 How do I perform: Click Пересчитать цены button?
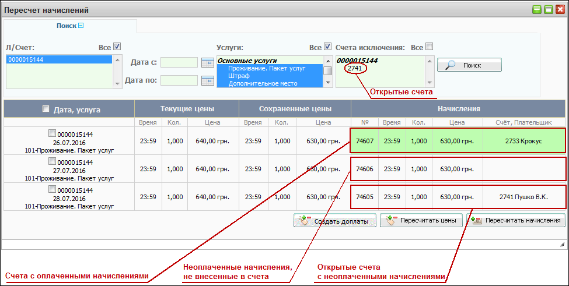[422, 221]
